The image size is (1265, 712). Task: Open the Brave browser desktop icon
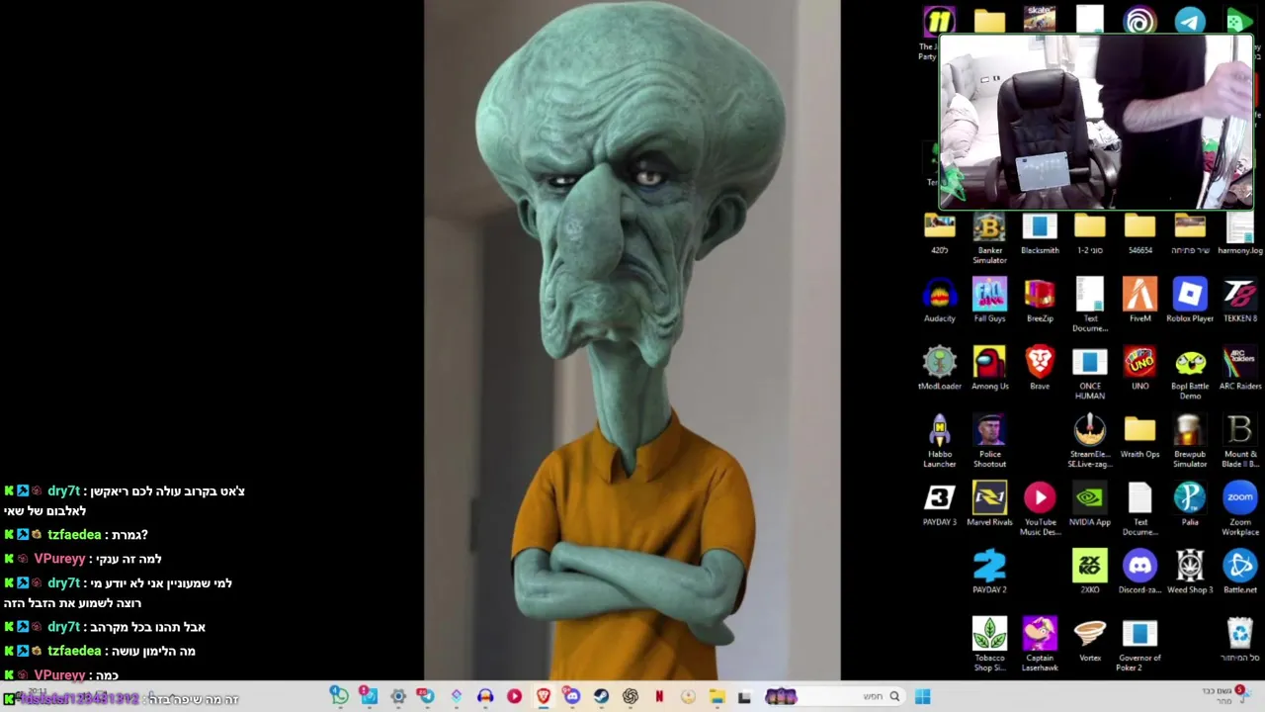[x=1040, y=369]
